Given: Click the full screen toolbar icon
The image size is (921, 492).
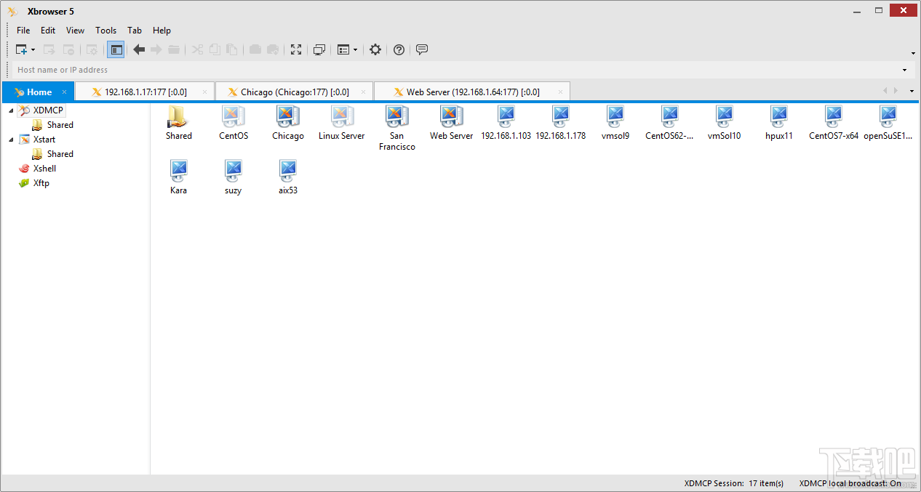Looking at the screenshot, I should click(295, 49).
